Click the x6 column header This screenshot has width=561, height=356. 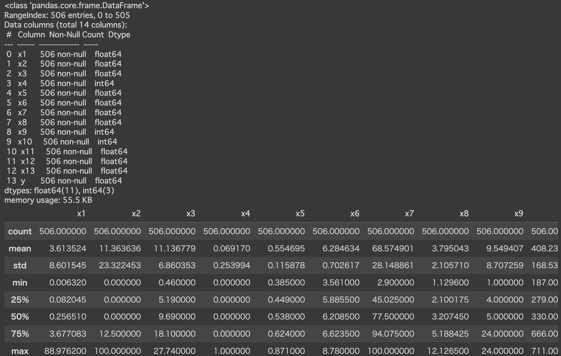pyautogui.click(x=354, y=213)
